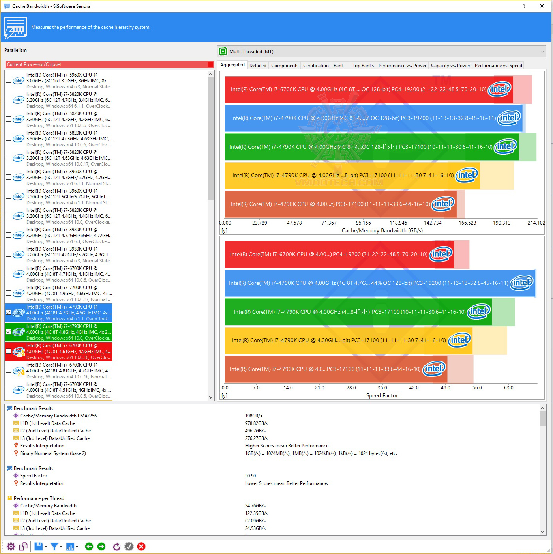Check the i7-6700K 4.81GHz, 4.7GHz IMC checkbox
The height and width of the screenshot is (554, 553).
coord(9,371)
